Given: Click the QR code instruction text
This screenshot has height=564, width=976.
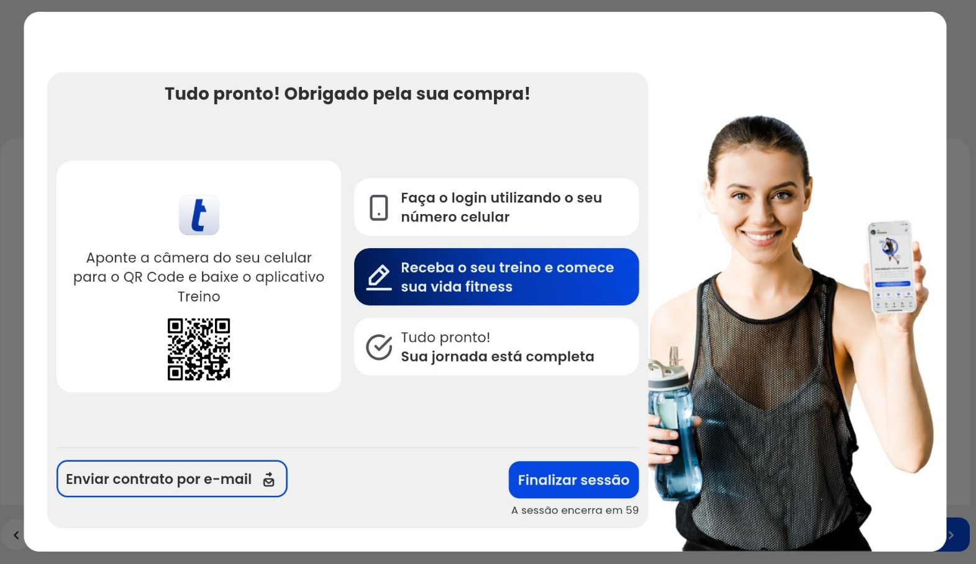Looking at the screenshot, I should click(199, 277).
